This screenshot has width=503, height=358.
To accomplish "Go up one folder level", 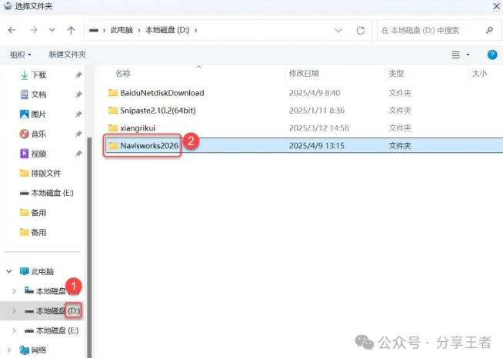I will point(71,30).
